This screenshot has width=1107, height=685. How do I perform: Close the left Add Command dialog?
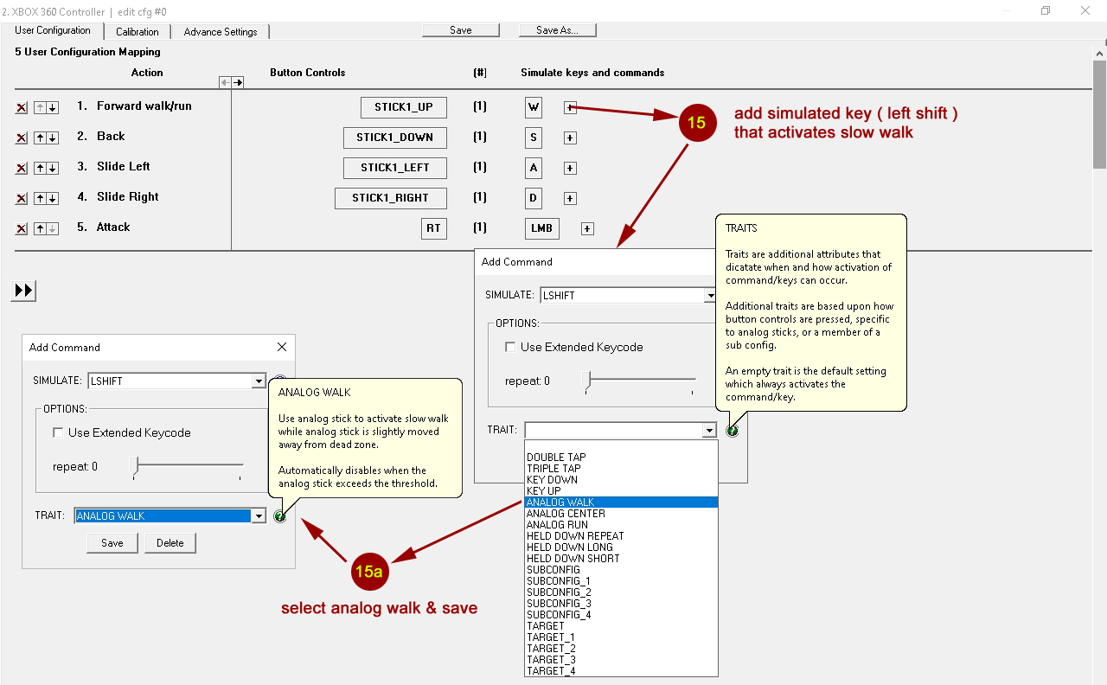281,347
